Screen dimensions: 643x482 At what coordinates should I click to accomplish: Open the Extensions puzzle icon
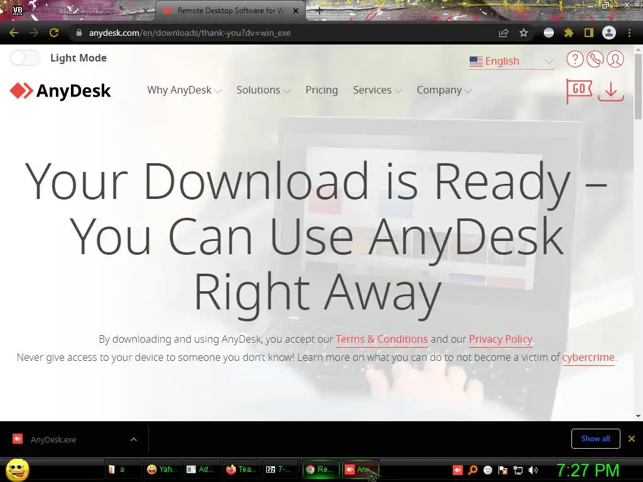pos(569,33)
